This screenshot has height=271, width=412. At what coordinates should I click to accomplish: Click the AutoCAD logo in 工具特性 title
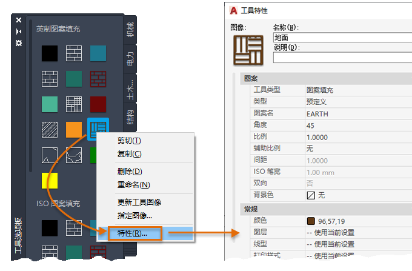pyautogui.click(x=233, y=10)
